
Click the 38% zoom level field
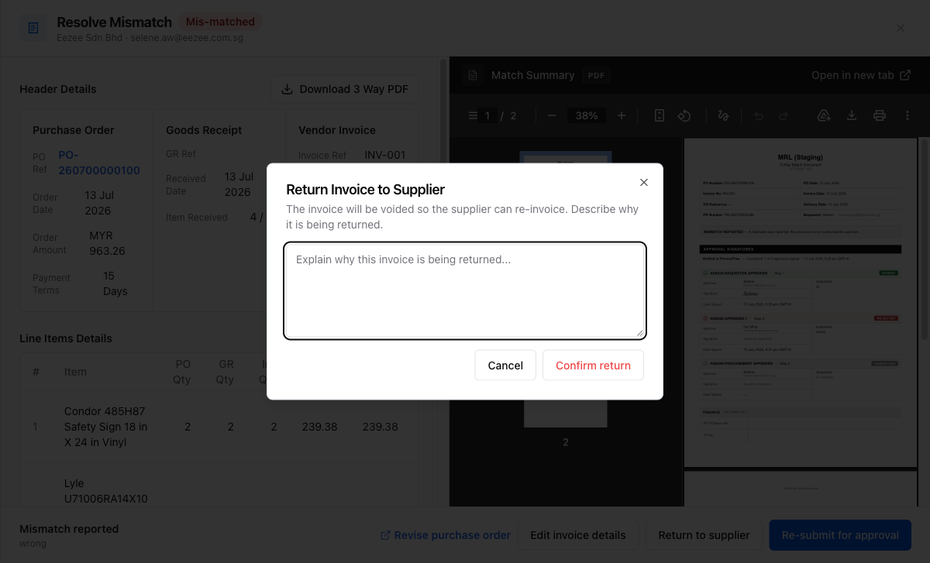click(587, 116)
